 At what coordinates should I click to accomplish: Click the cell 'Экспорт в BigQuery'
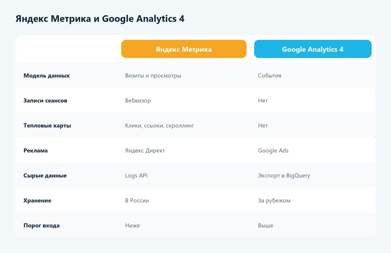[x=284, y=176]
